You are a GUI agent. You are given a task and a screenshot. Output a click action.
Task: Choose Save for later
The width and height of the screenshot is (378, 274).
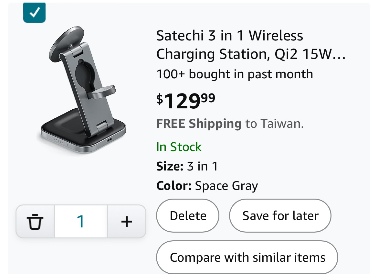(x=280, y=216)
